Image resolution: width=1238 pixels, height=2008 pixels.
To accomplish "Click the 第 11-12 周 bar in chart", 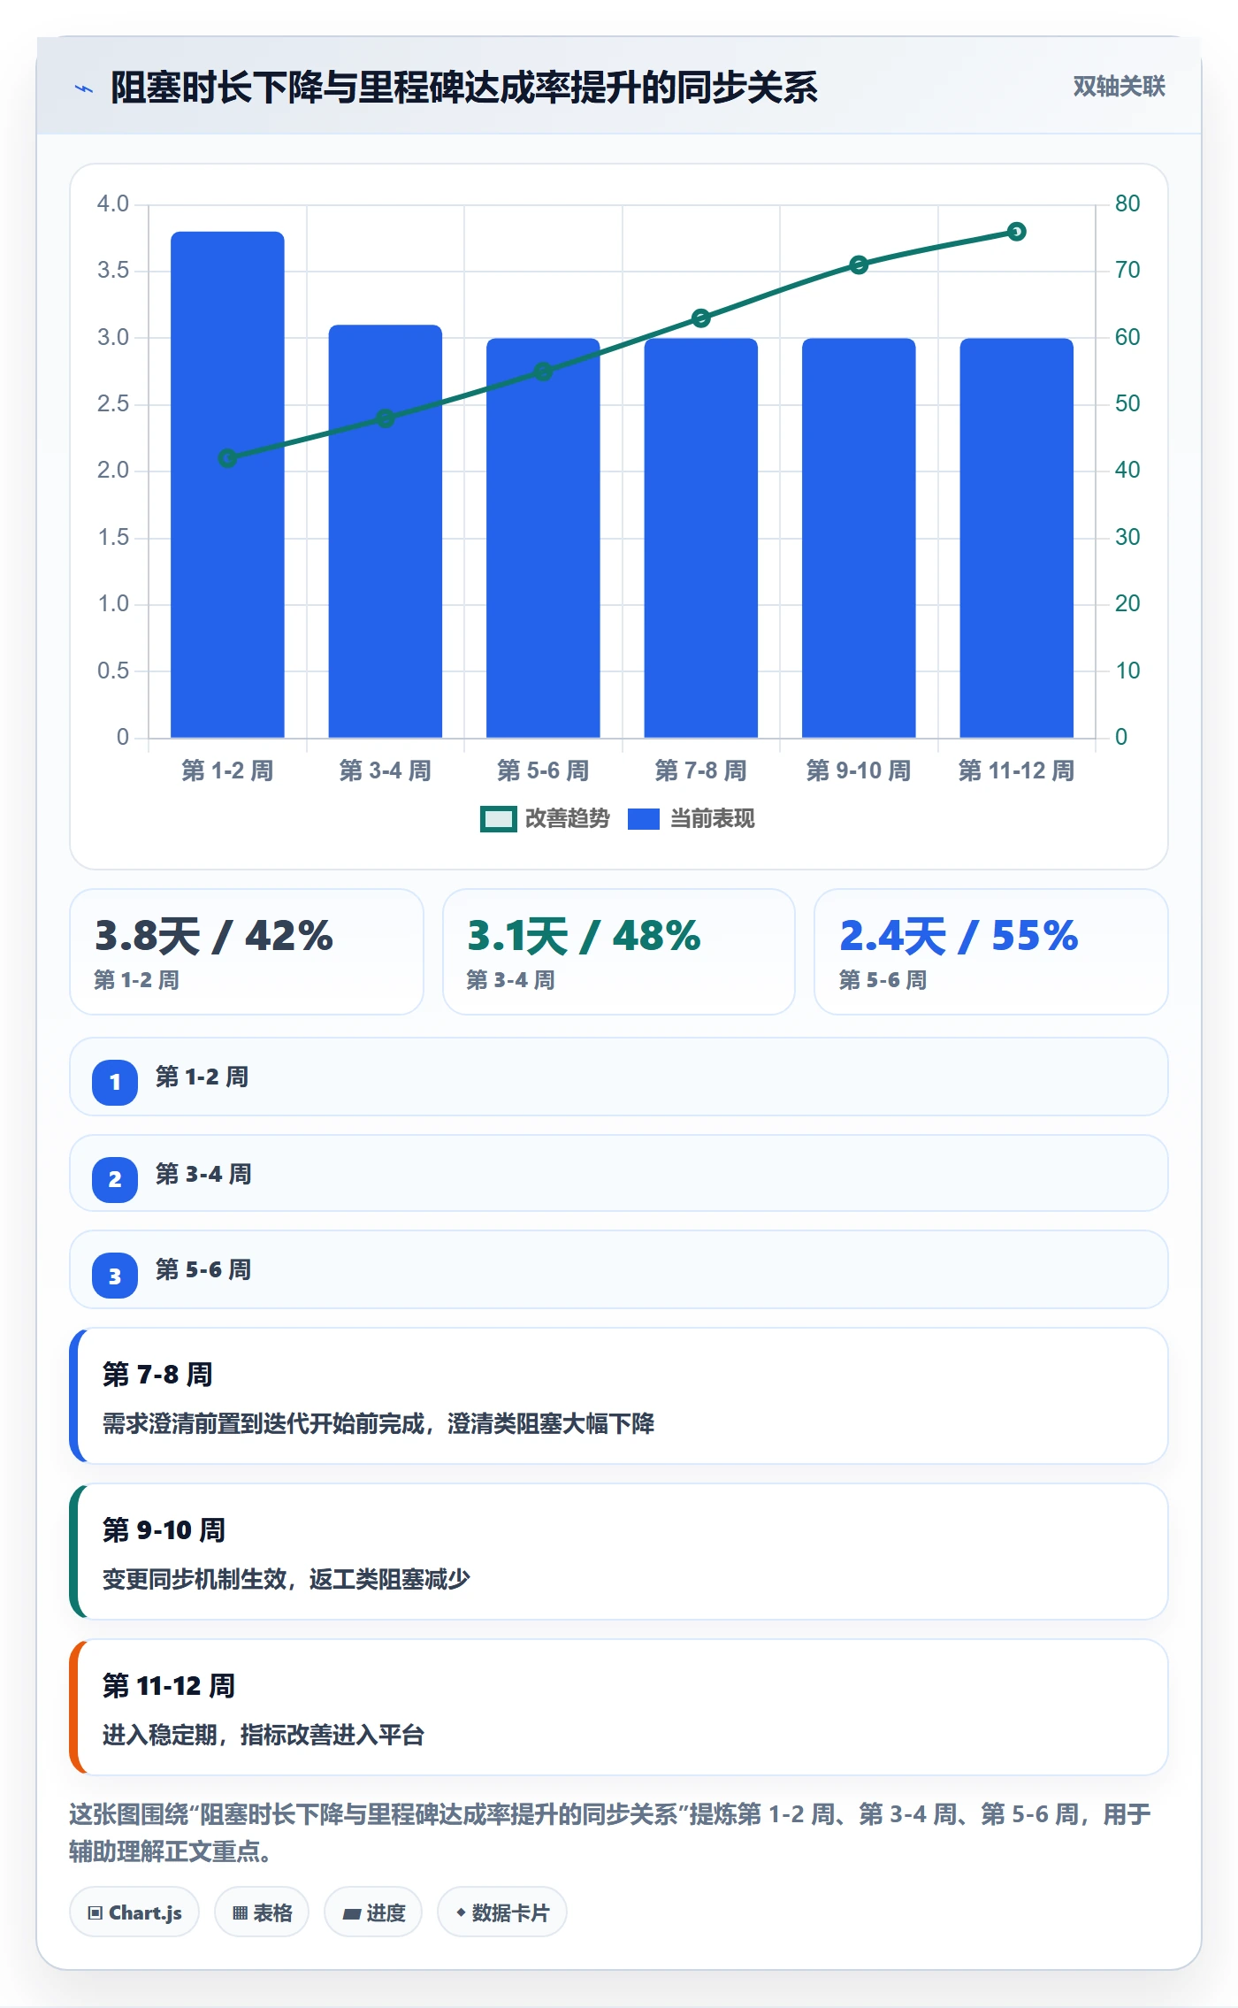I will pos(1017,538).
